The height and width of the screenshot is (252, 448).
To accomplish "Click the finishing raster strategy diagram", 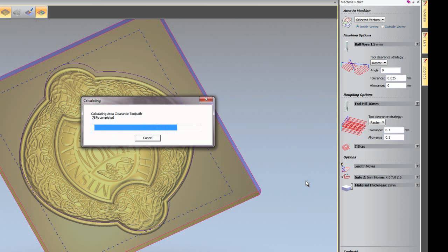I will coord(355,67).
